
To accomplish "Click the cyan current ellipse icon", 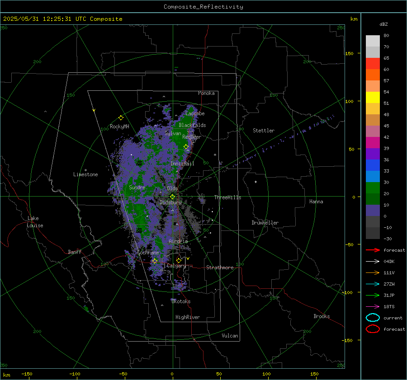I will tap(373, 318).
